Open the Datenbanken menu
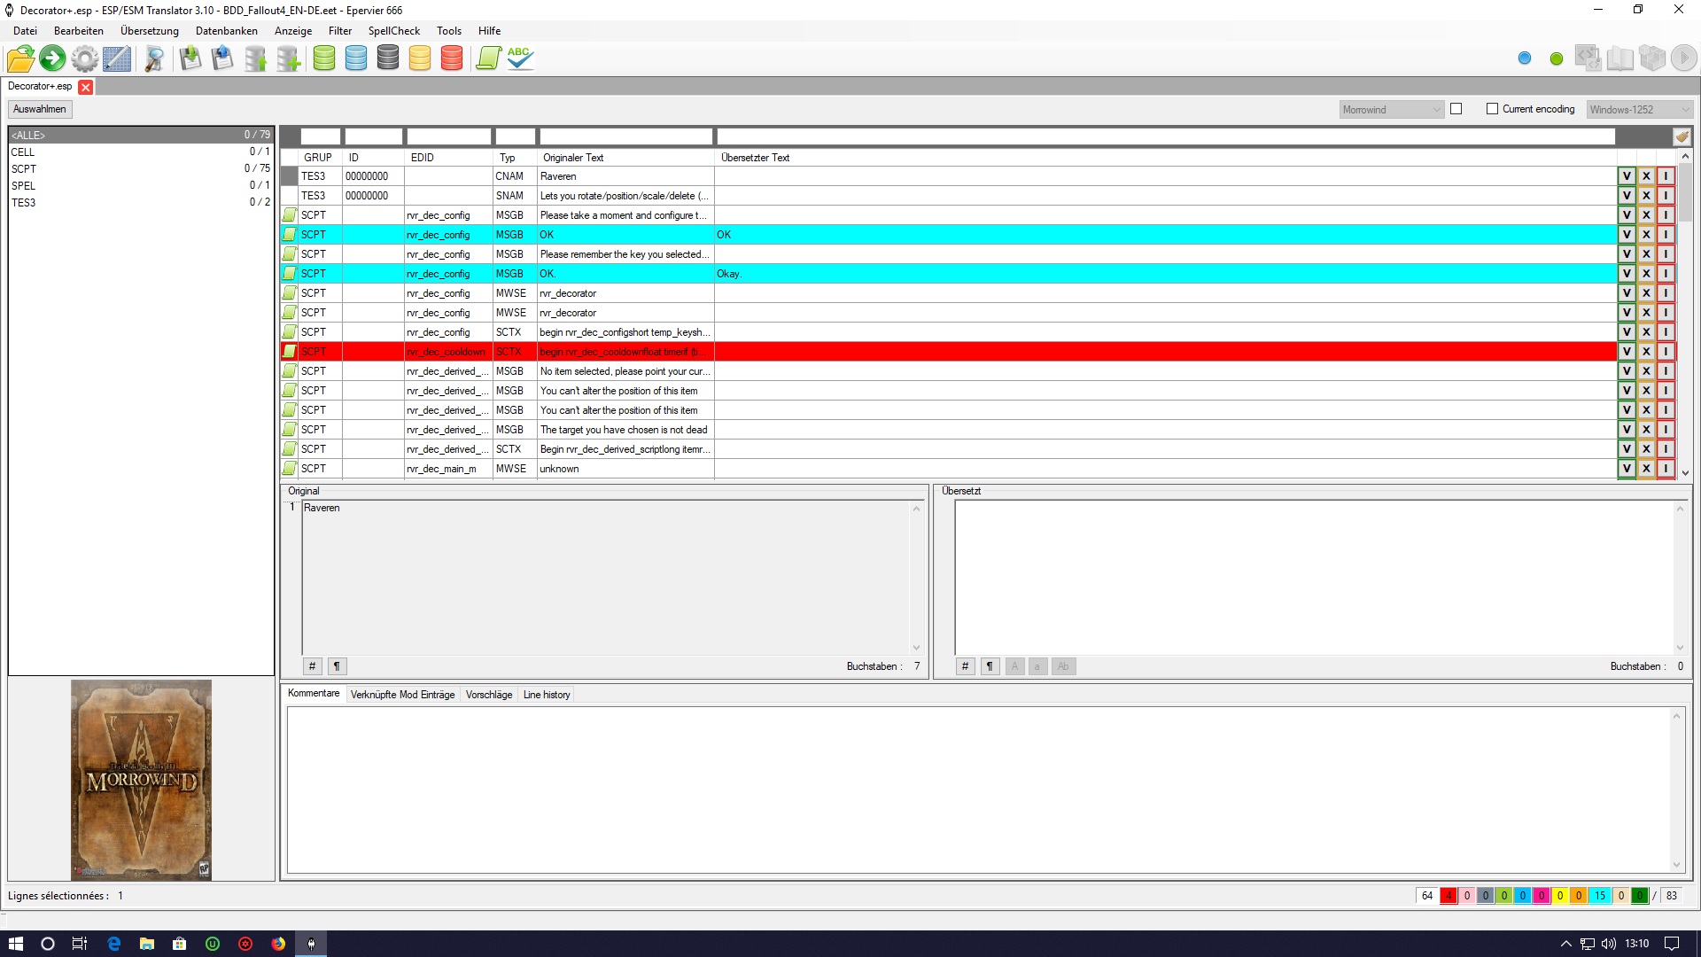Screen dimensions: 1701x957 [x=226, y=31]
